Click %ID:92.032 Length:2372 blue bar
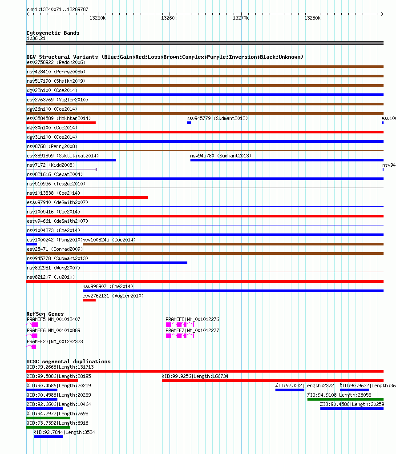Screen dimensions: 396x454 click(290, 390)
